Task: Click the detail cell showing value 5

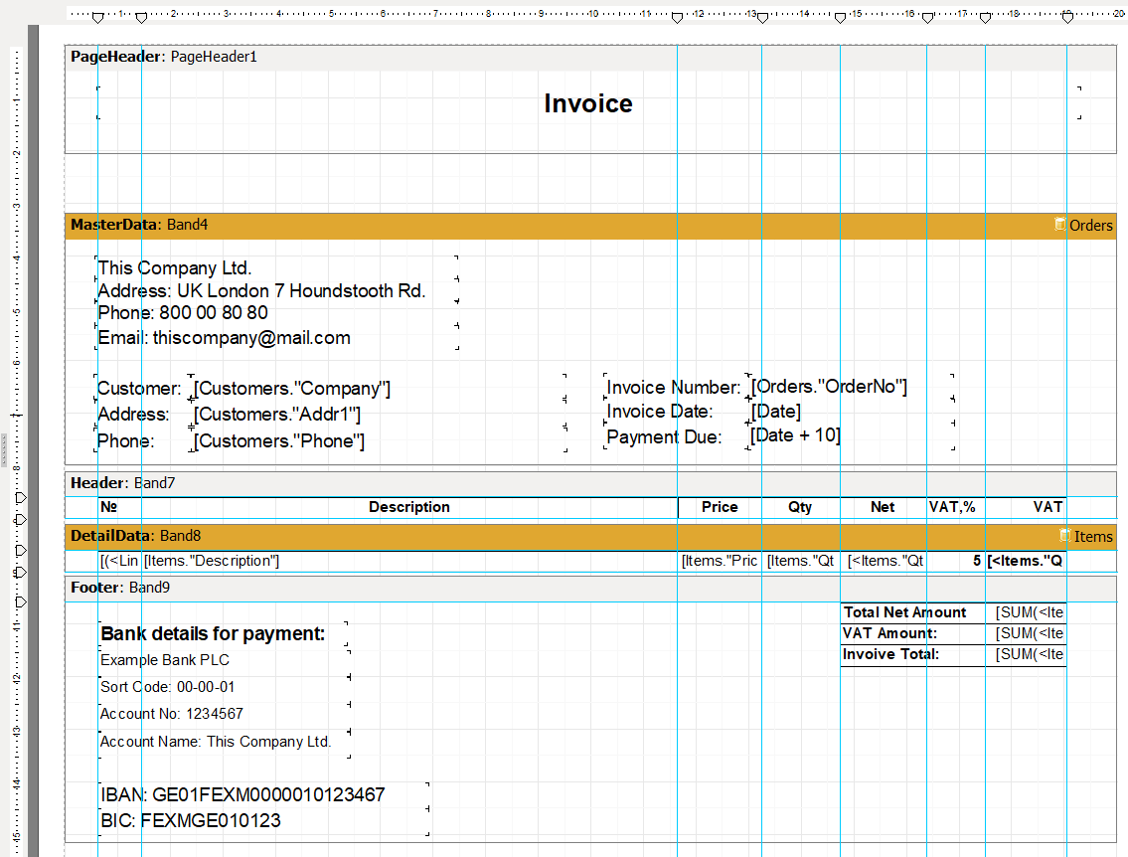Action: coord(956,562)
